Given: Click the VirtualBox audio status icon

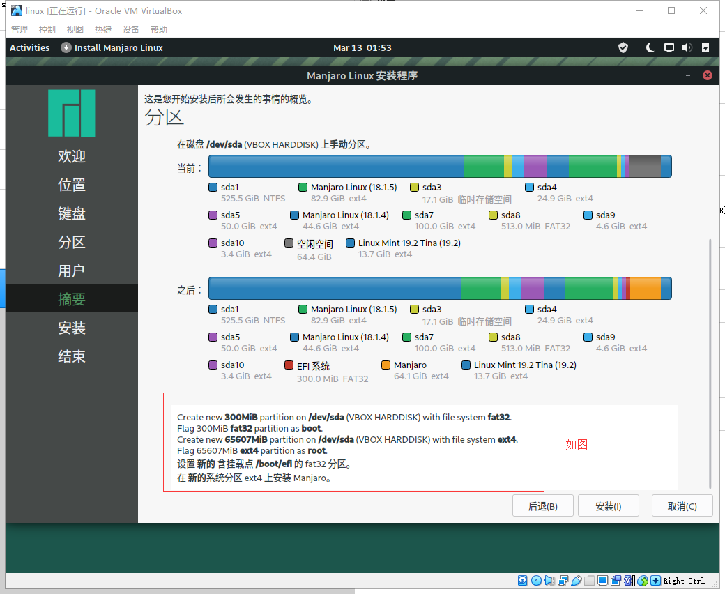Looking at the screenshot, I should coord(549,581).
